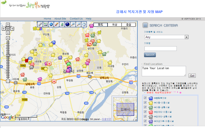Screen dimensions: 205x128
Task: Open the solid red house marker near 내외동
Action: (27, 60)
